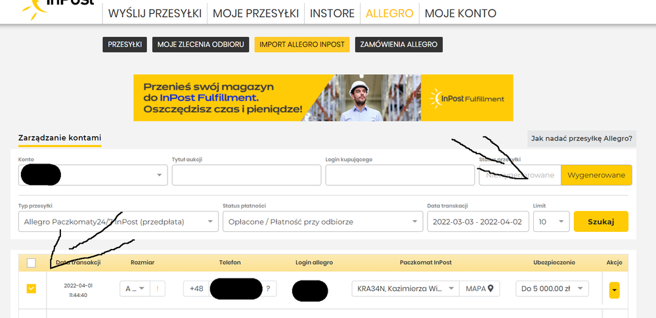Switch to Zarządzanie kontami tab
The image size is (656, 318).
[x=60, y=138]
